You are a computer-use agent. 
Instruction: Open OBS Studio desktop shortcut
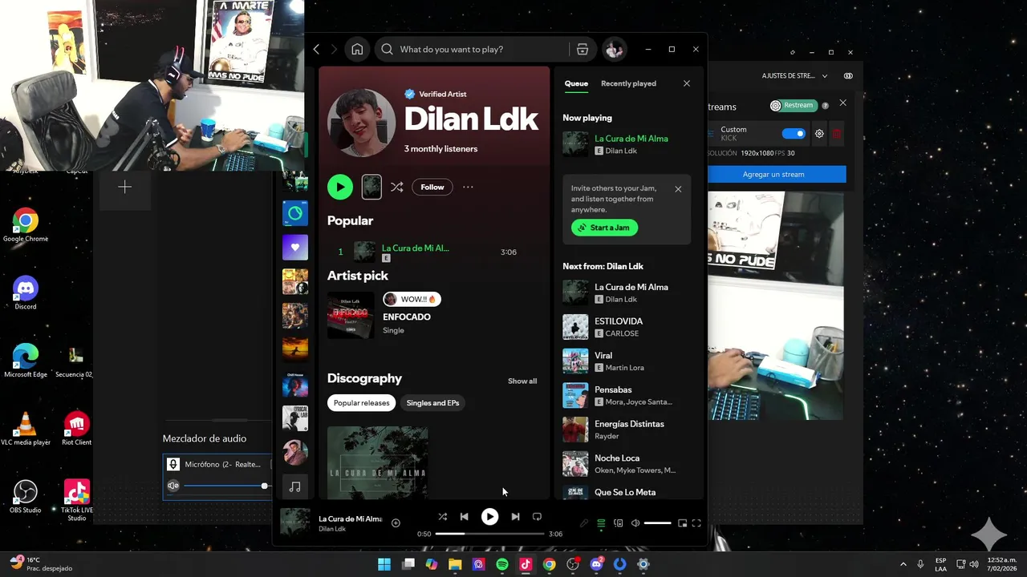tap(26, 496)
